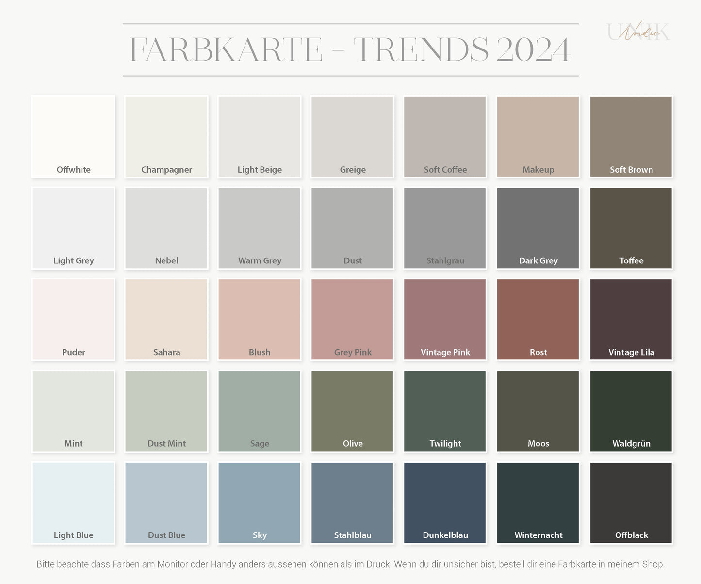The width and height of the screenshot is (701, 584).
Task: Select the Toffee color swatch
Action: 631,228
